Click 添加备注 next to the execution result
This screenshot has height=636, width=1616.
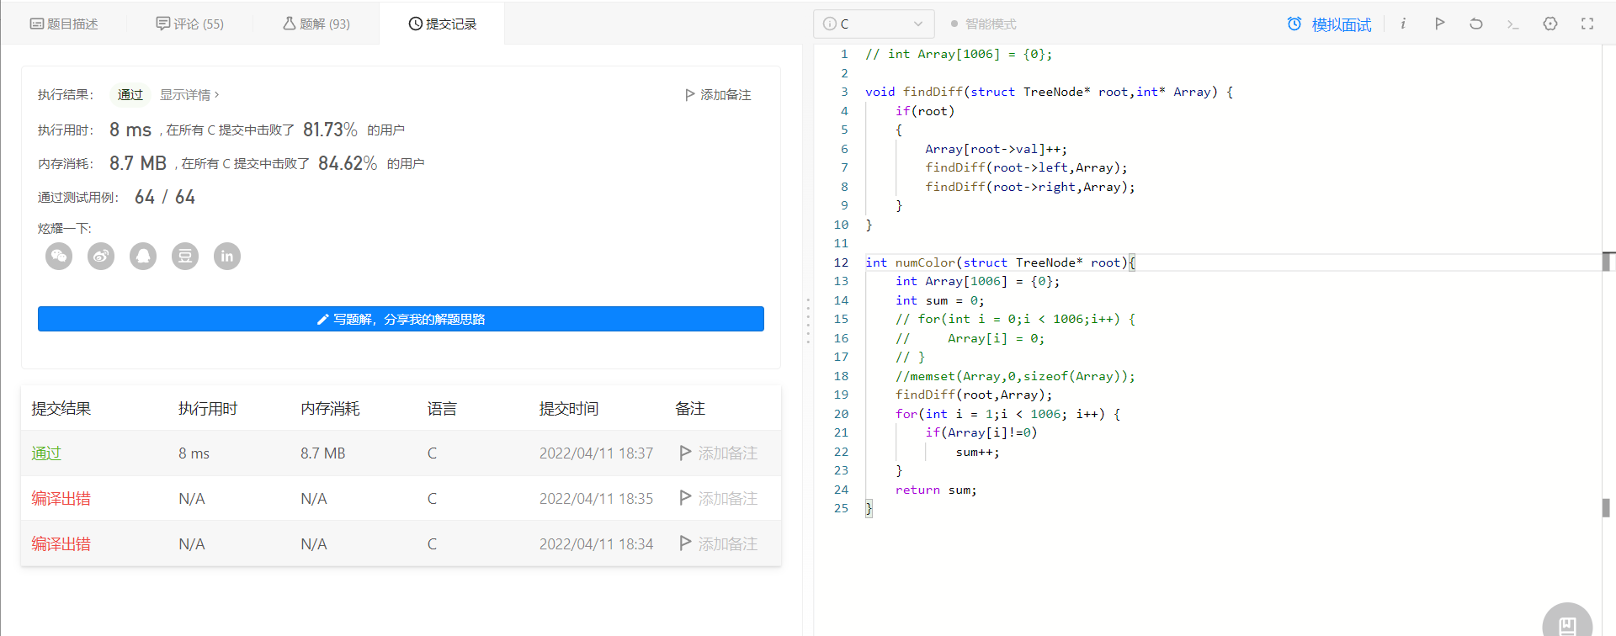coord(718,94)
